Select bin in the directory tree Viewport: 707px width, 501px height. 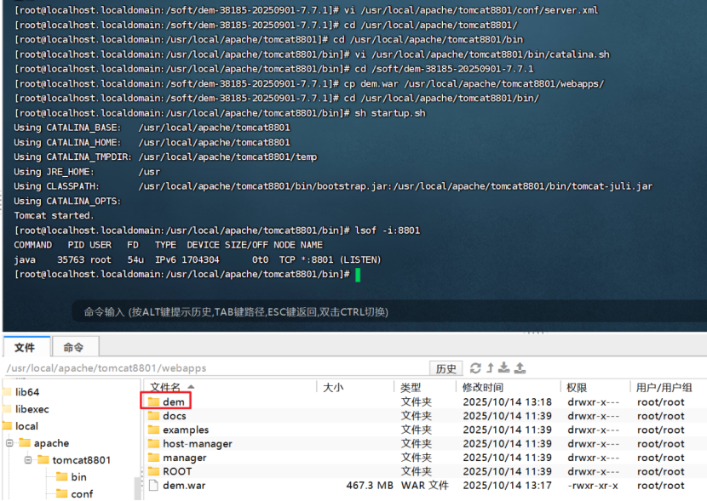(x=78, y=476)
